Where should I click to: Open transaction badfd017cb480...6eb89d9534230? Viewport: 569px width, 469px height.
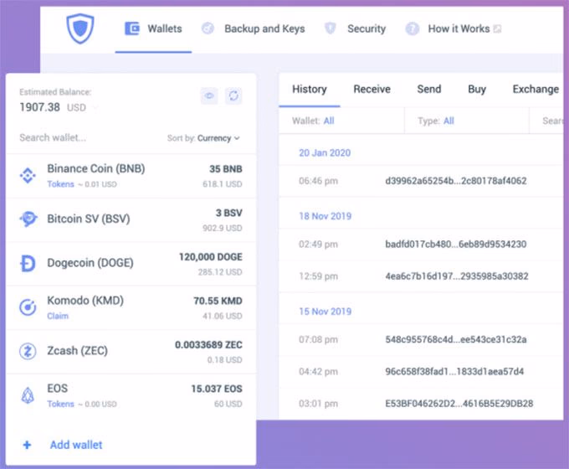[x=456, y=244]
